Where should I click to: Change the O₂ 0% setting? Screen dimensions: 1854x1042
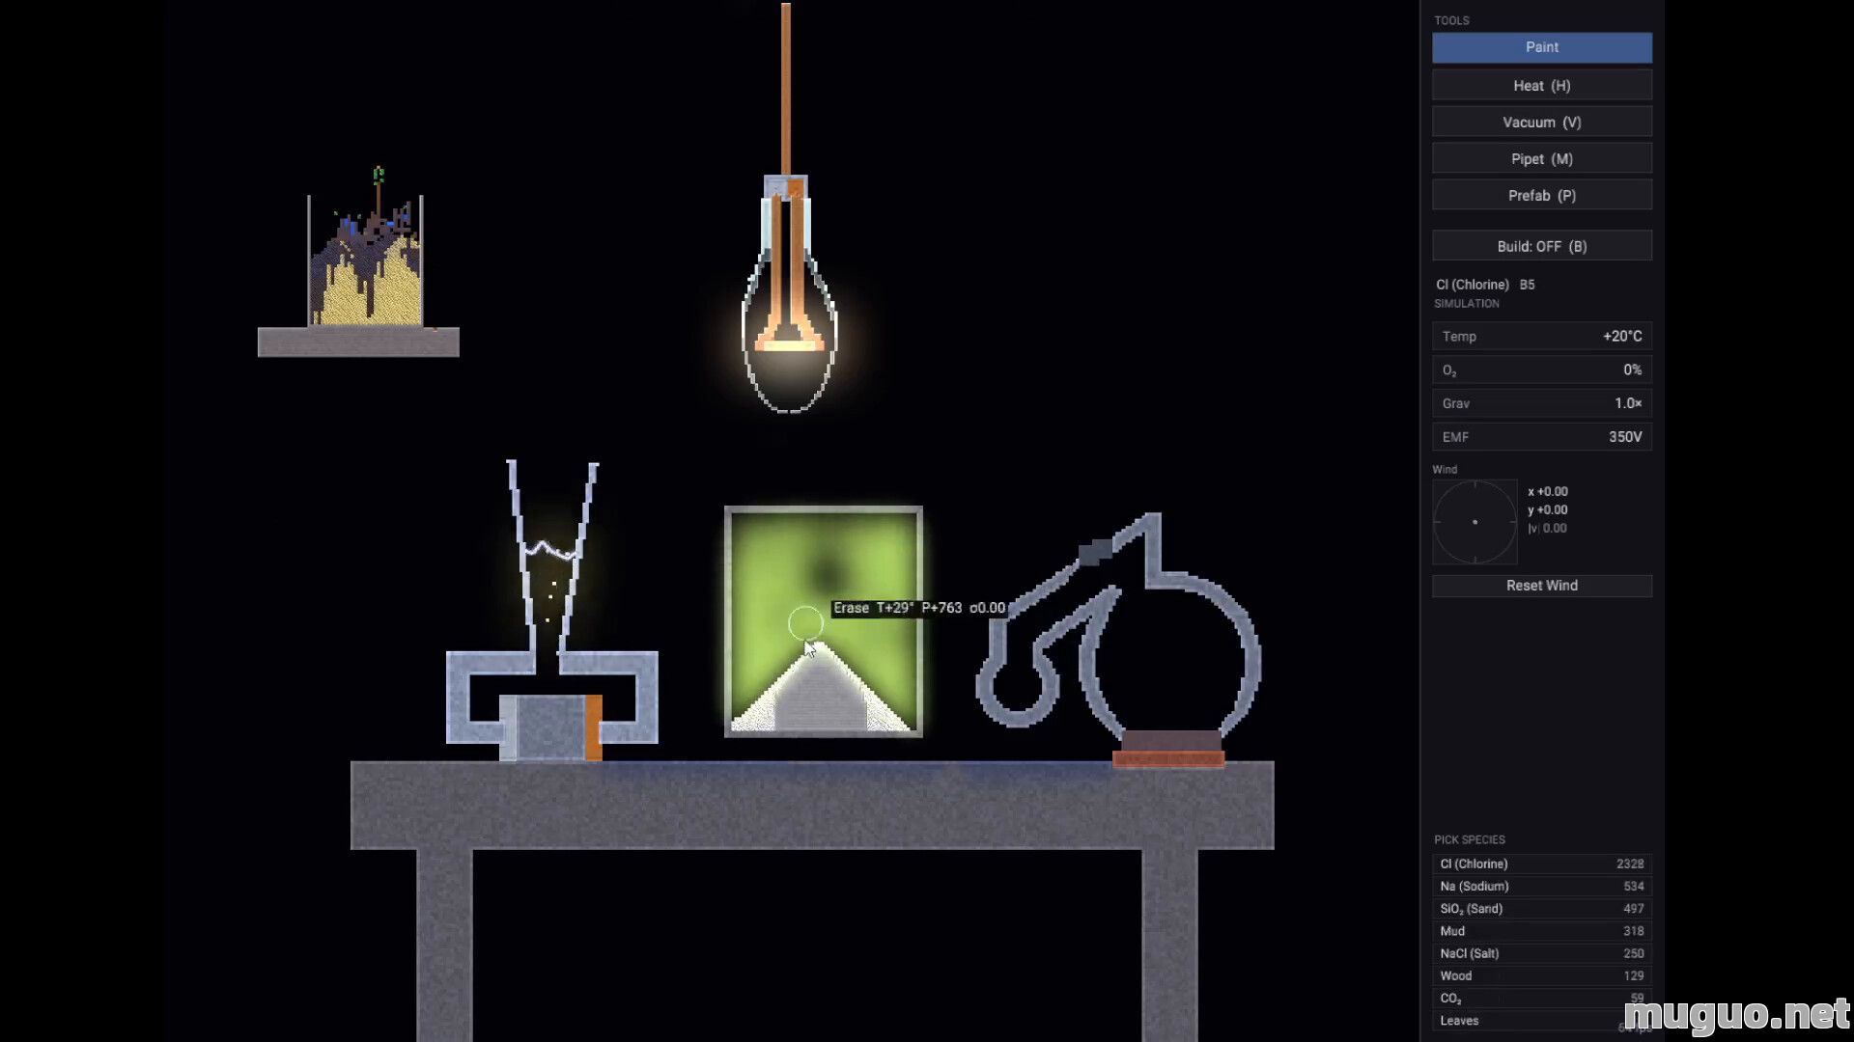pos(1541,370)
